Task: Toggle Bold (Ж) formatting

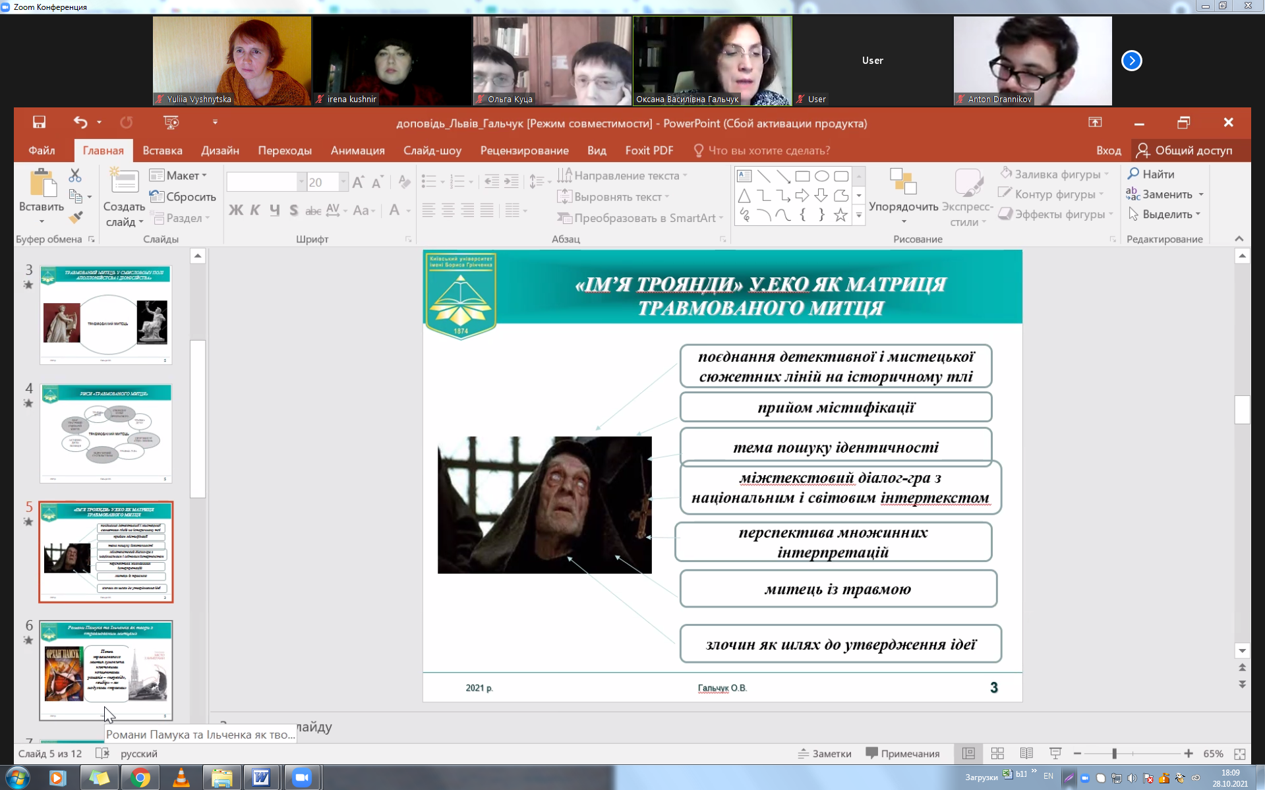Action: click(235, 210)
